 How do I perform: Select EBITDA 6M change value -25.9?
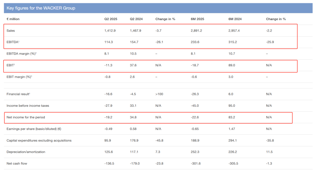pyautogui.click(x=270, y=42)
